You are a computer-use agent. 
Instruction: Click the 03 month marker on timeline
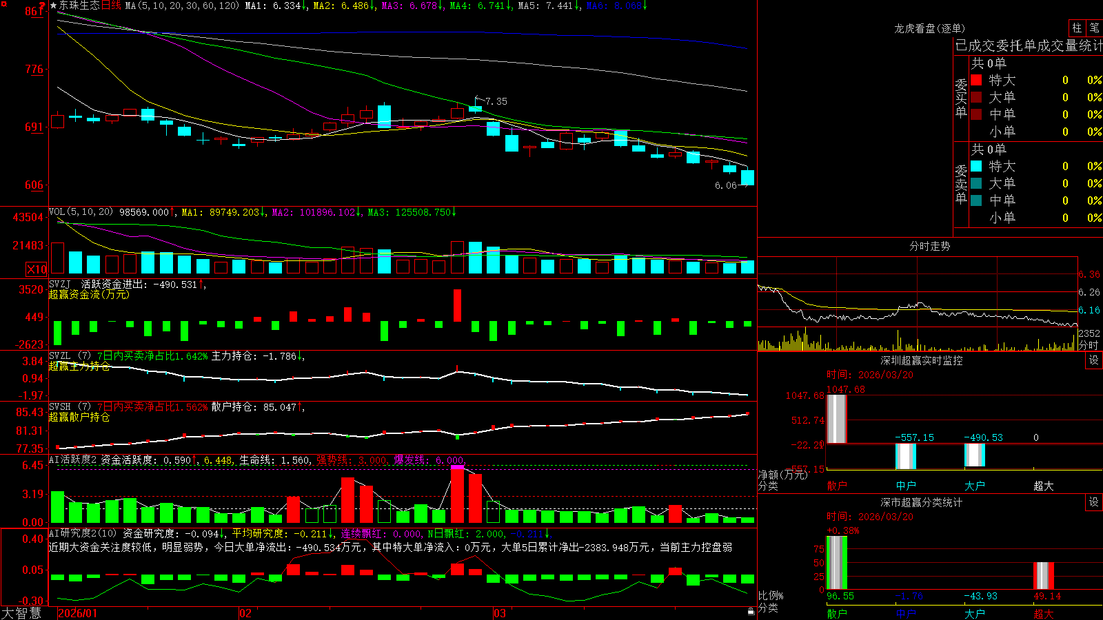[x=499, y=613]
